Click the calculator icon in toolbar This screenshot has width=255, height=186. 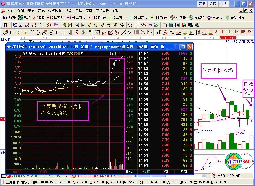click(171, 25)
